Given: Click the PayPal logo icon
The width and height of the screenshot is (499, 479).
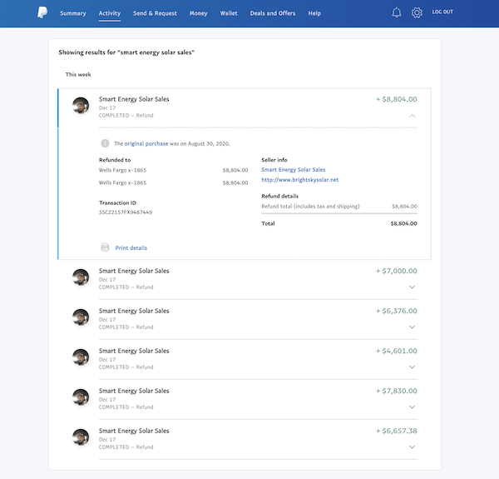Looking at the screenshot, I should (42, 12).
